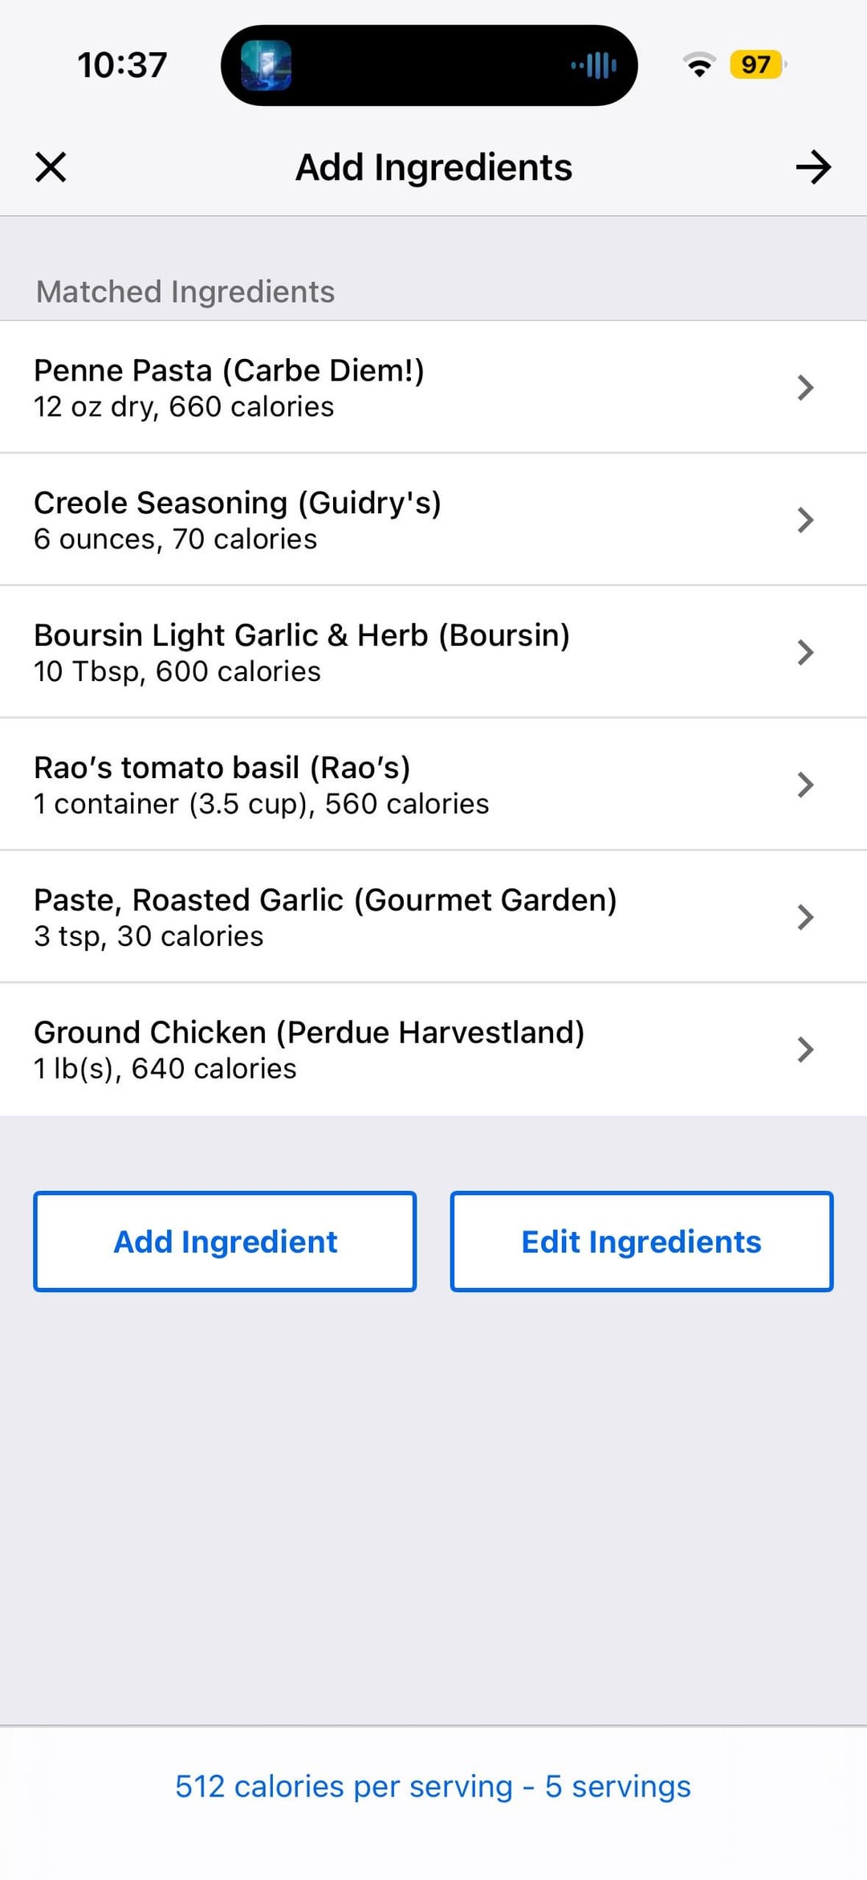Screen dimensions: 867x1880
Task: Select the Creole Seasoning (Guidry's) ingredient
Action: 238,504
